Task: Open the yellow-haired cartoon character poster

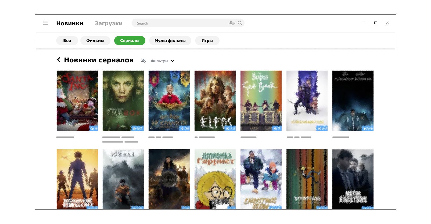Action: (x=215, y=179)
